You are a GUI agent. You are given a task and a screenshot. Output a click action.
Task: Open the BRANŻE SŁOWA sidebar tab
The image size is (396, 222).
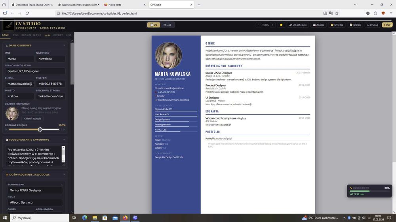[31, 35]
